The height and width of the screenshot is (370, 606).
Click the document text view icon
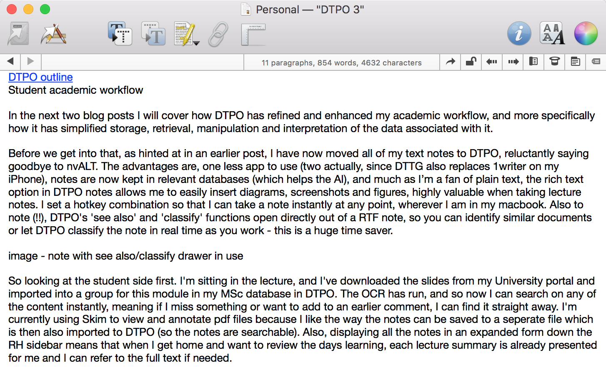(575, 62)
